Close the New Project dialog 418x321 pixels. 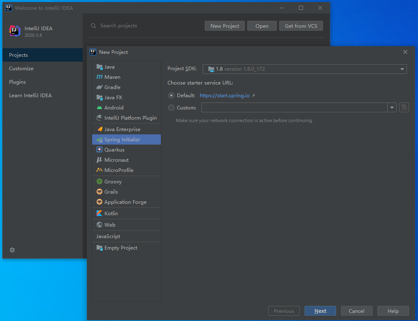pos(405,52)
